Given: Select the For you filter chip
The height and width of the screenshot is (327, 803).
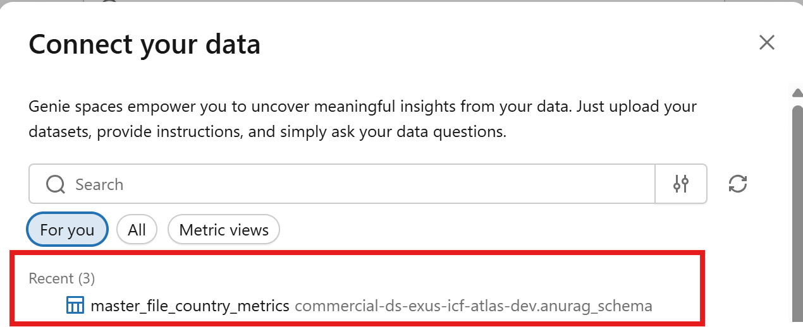Looking at the screenshot, I should (x=67, y=230).
